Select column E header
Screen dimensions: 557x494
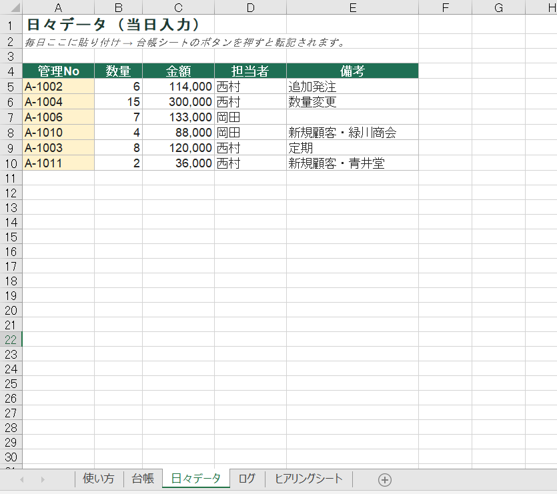point(352,7)
